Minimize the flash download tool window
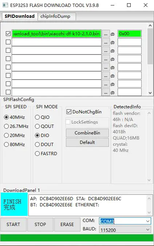The image size is (154, 246). point(112,5)
